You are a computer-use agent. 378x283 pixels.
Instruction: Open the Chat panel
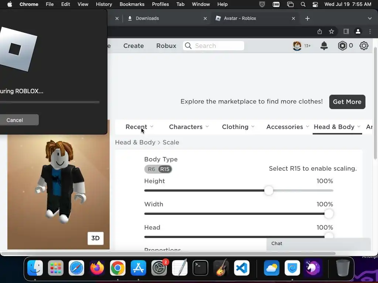[x=319, y=244]
